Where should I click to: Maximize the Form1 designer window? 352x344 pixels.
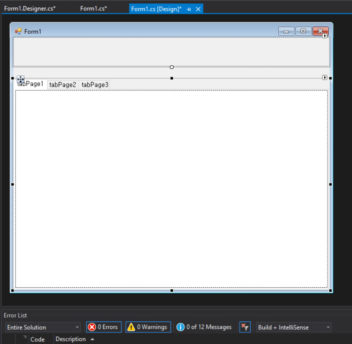[x=303, y=31]
